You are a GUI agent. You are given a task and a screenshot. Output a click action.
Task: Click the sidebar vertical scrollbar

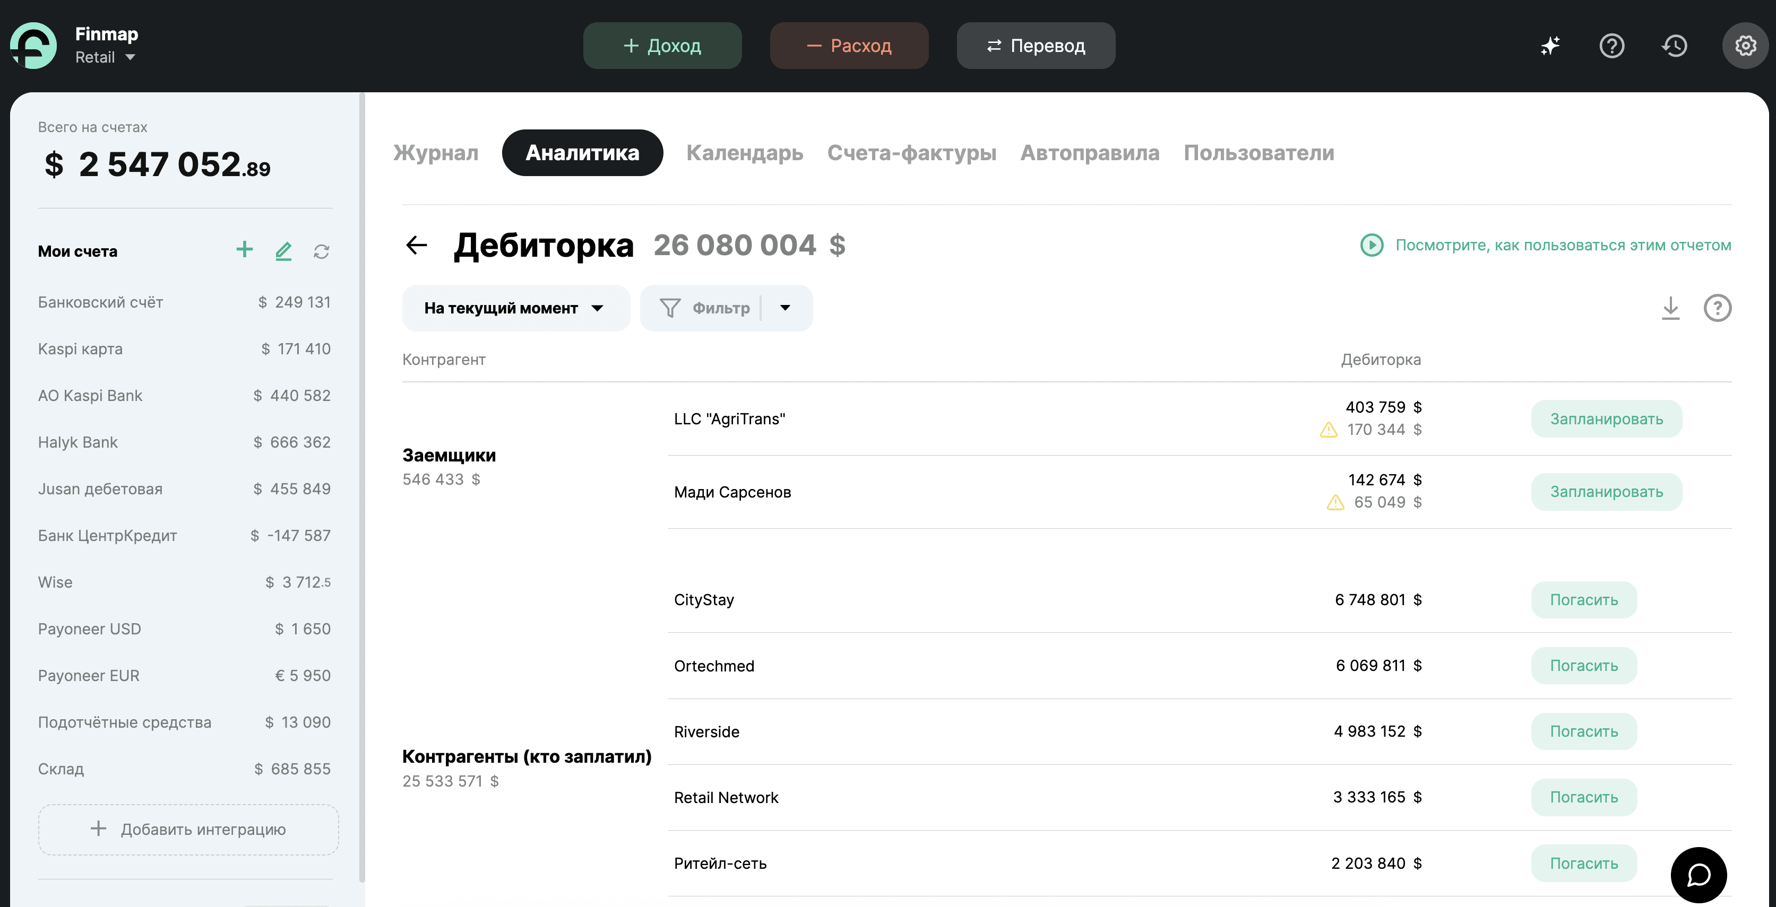[x=362, y=488]
